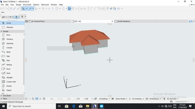195x109 pixels.
Task: Click the Redo arrow icon
Action: pos(6,8)
